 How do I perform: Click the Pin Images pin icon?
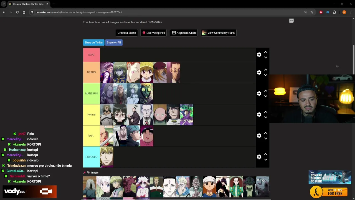pos(85,173)
